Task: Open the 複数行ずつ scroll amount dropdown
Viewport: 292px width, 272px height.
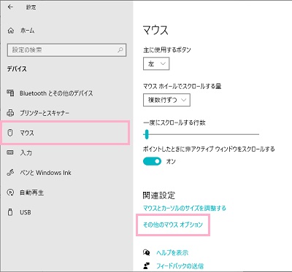Action: pyautogui.click(x=166, y=100)
